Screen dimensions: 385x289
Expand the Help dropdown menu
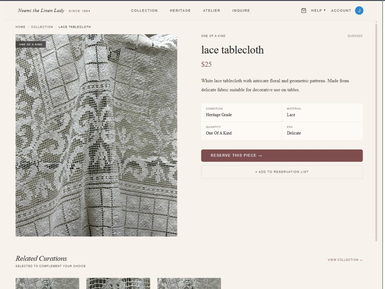click(x=318, y=10)
